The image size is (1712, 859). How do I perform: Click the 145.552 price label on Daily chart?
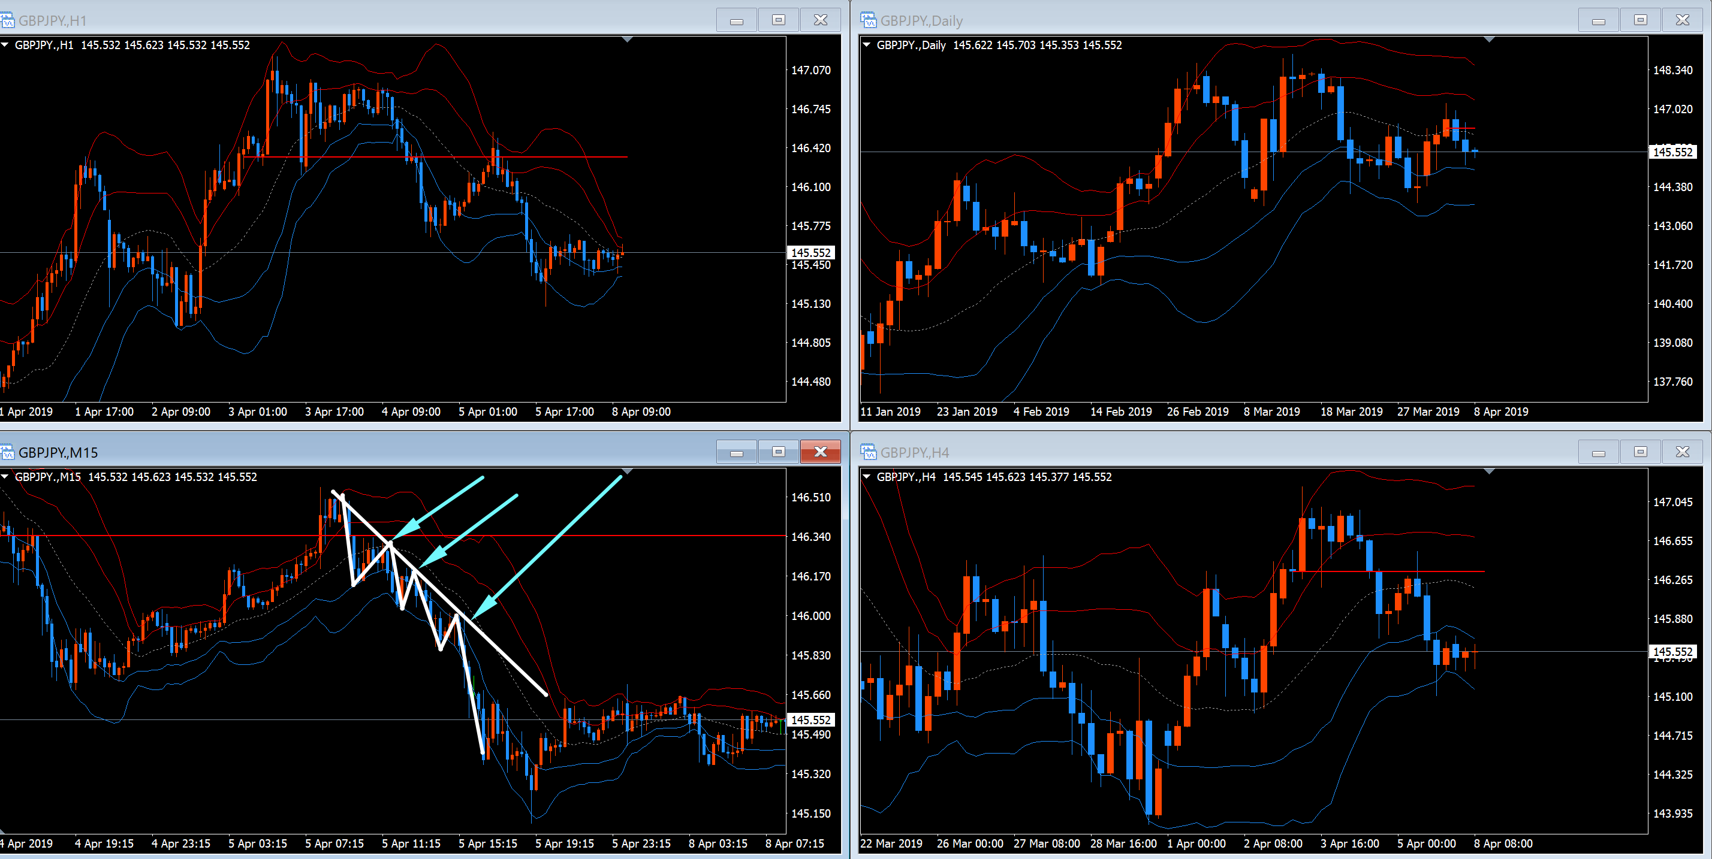point(1672,152)
